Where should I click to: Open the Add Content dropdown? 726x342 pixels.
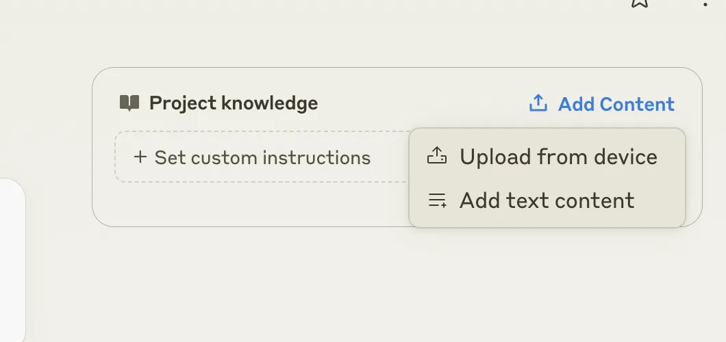602,103
